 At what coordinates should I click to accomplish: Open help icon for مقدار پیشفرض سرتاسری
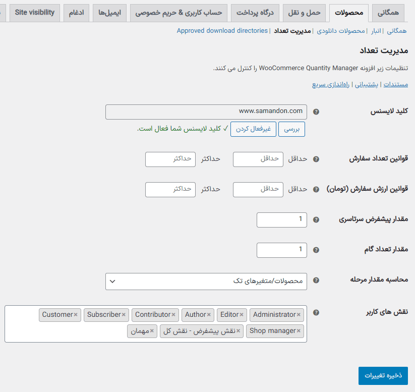point(316,219)
